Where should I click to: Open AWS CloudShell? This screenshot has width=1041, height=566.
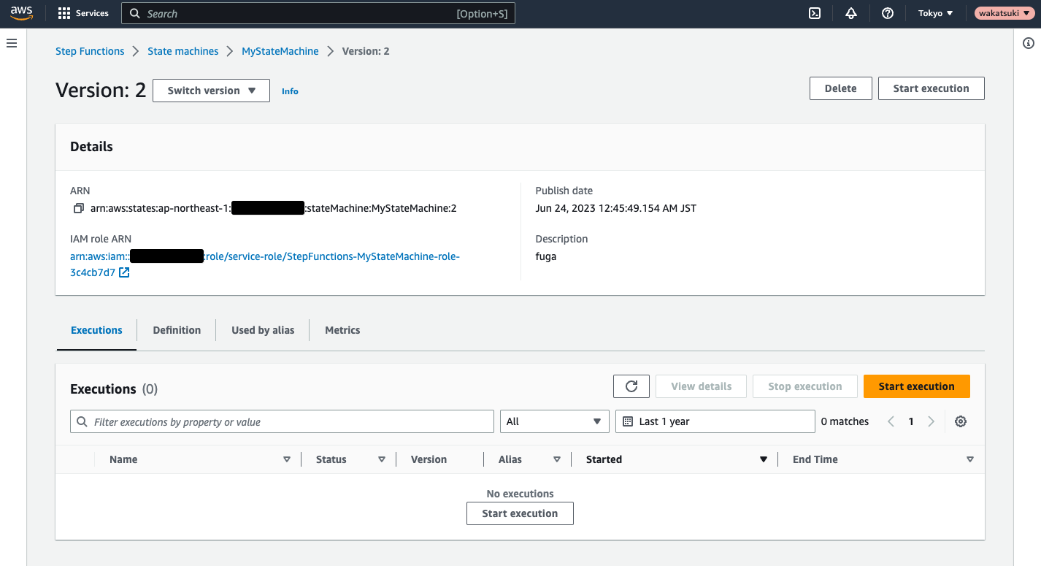815,12
